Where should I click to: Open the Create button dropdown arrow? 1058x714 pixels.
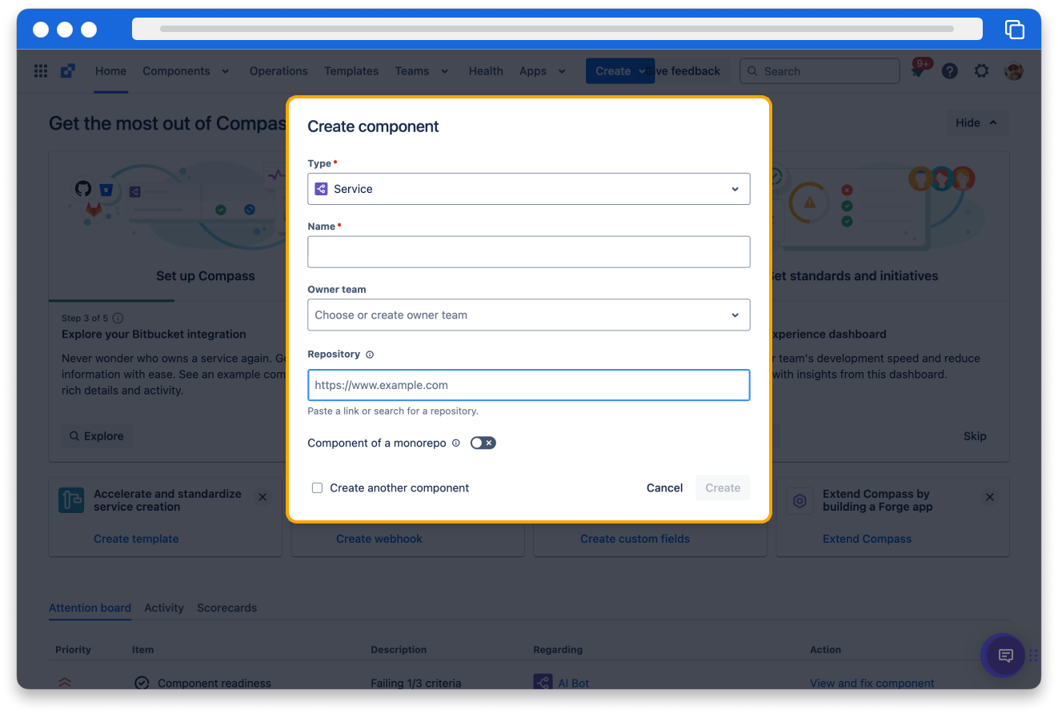coord(643,71)
